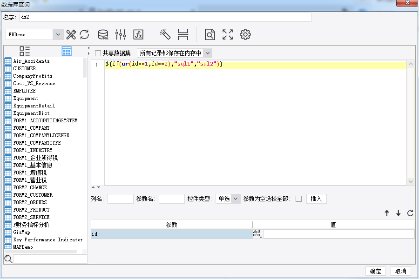Screen dimensions: 419x279
Task: Open the 所有记录都保存在内存中 dropdown
Action: coord(208,53)
